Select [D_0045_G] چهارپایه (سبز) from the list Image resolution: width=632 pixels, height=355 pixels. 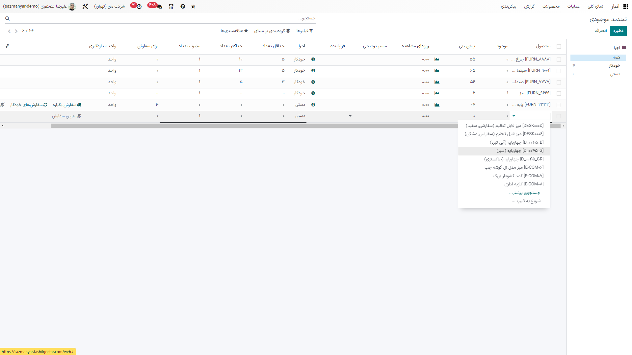[x=520, y=151]
